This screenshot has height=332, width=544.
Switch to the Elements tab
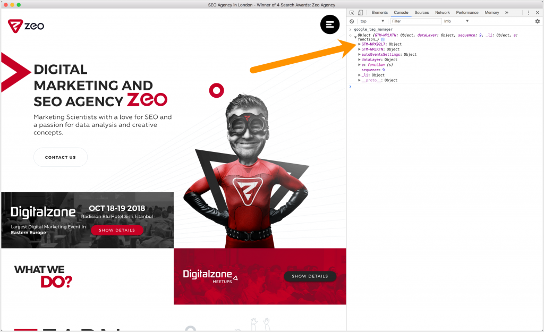pos(379,13)
